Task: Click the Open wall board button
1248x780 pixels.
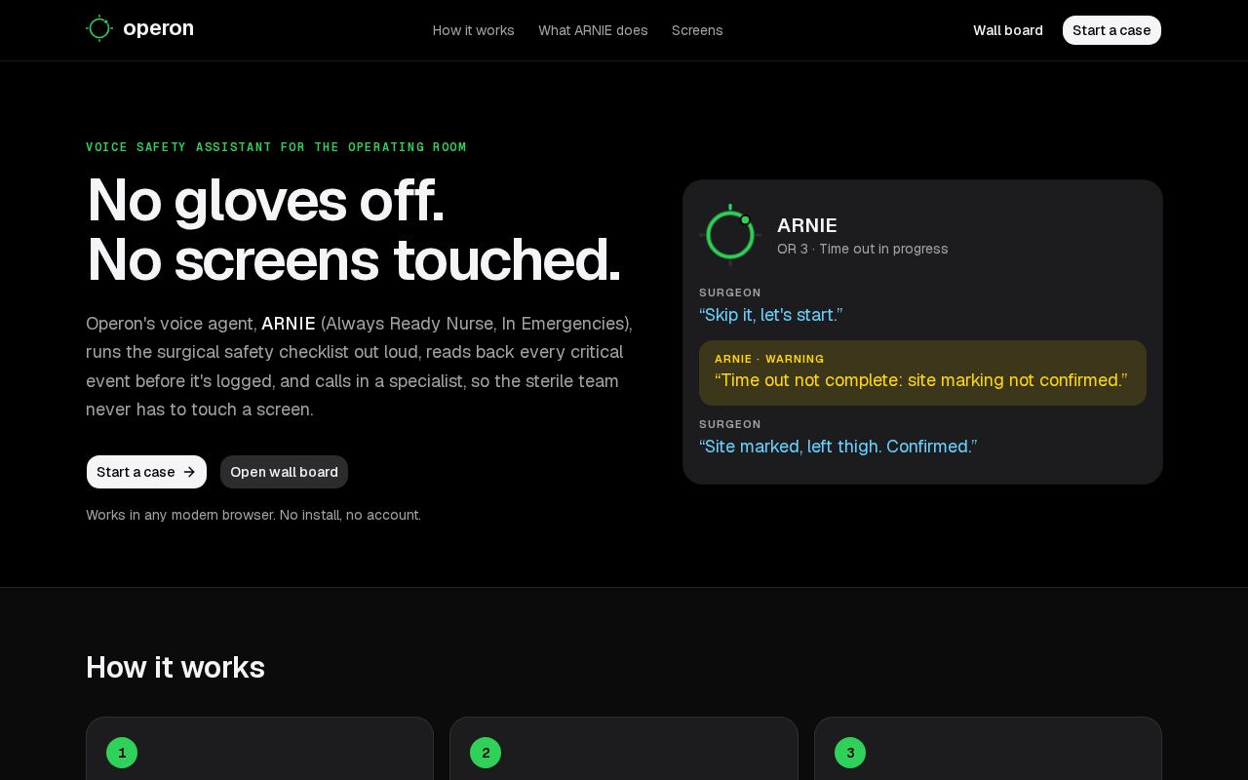Action: [284, 472]
